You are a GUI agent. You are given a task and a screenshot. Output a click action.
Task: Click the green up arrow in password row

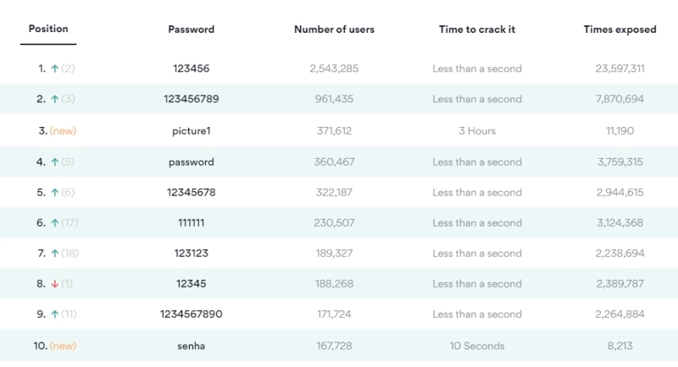click(54, 162)
